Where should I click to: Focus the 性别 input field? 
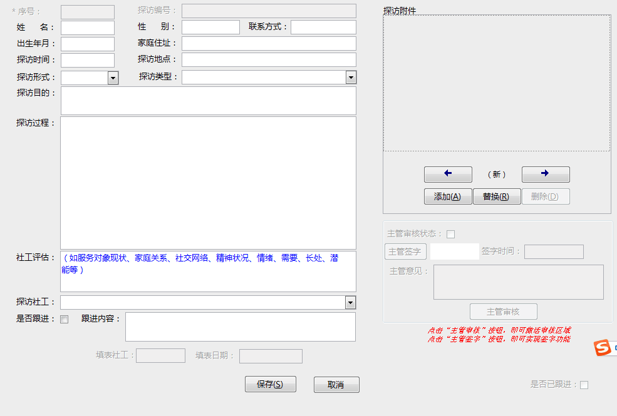210,27
